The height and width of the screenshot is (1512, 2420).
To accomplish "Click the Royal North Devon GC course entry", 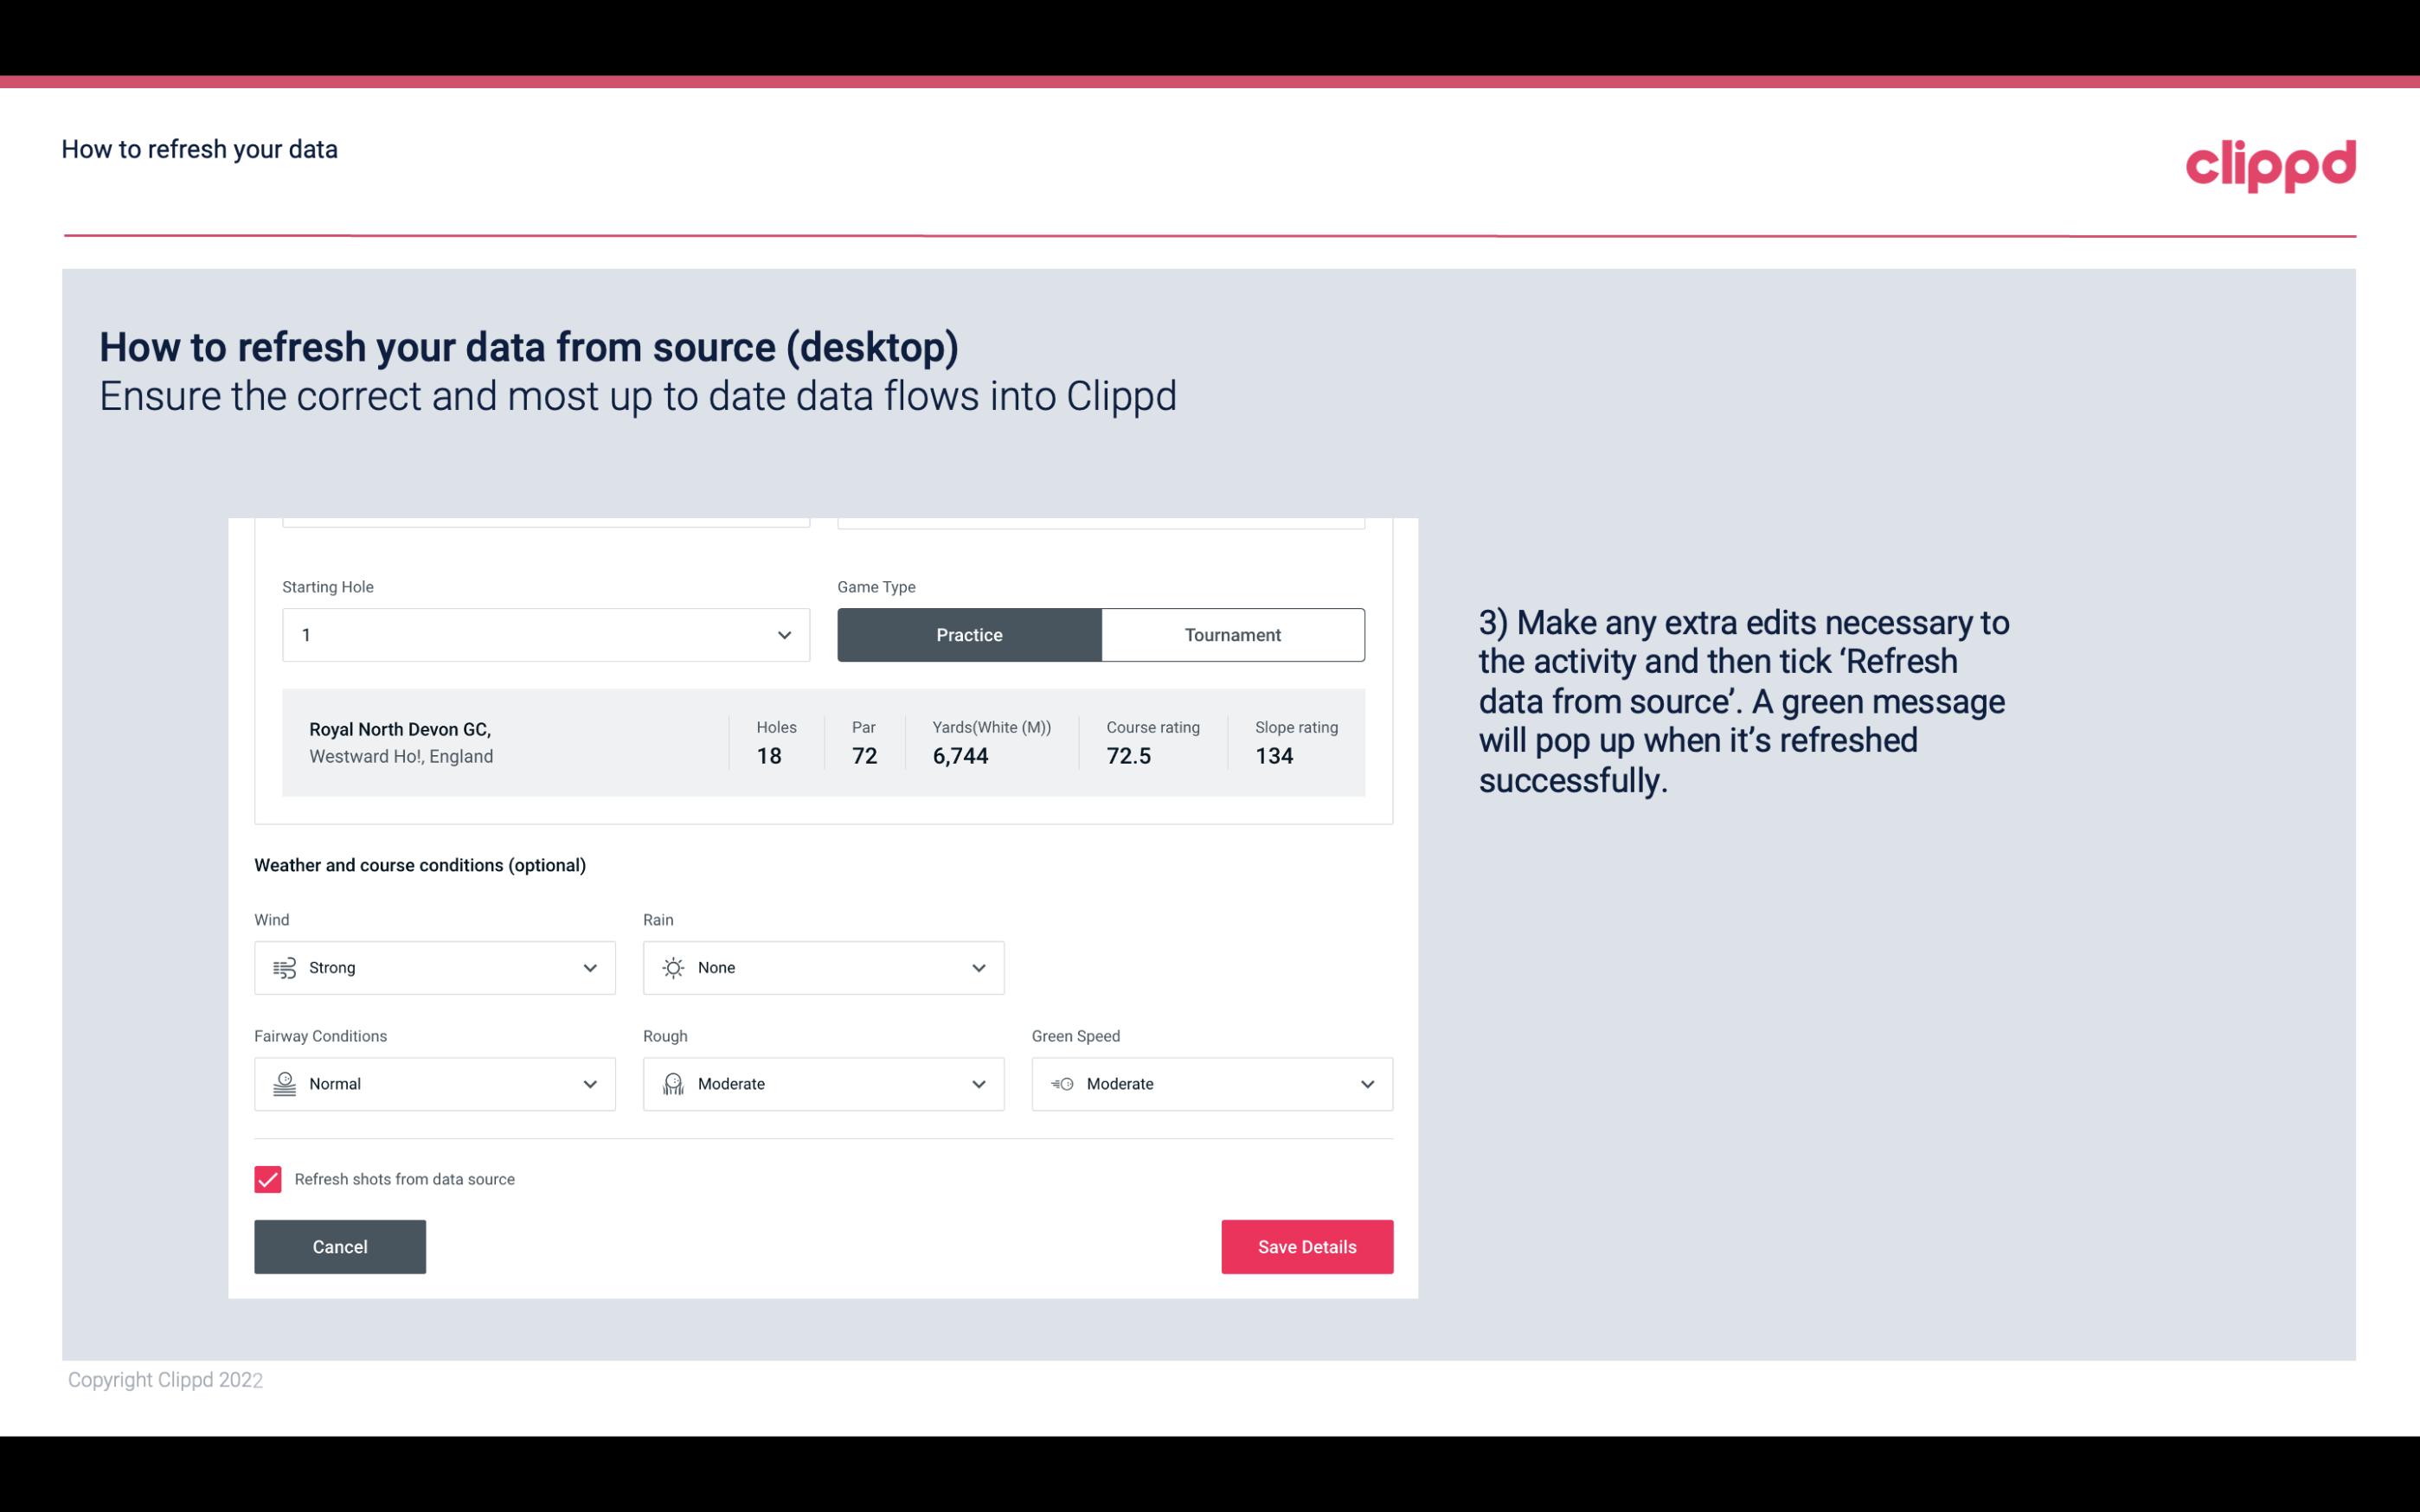I will pos(822,742).
